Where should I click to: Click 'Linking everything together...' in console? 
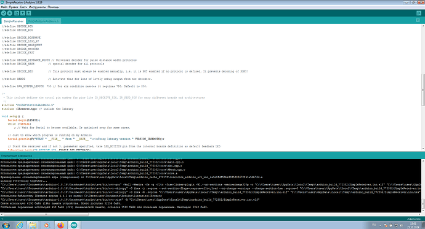[x=23, y=181]
